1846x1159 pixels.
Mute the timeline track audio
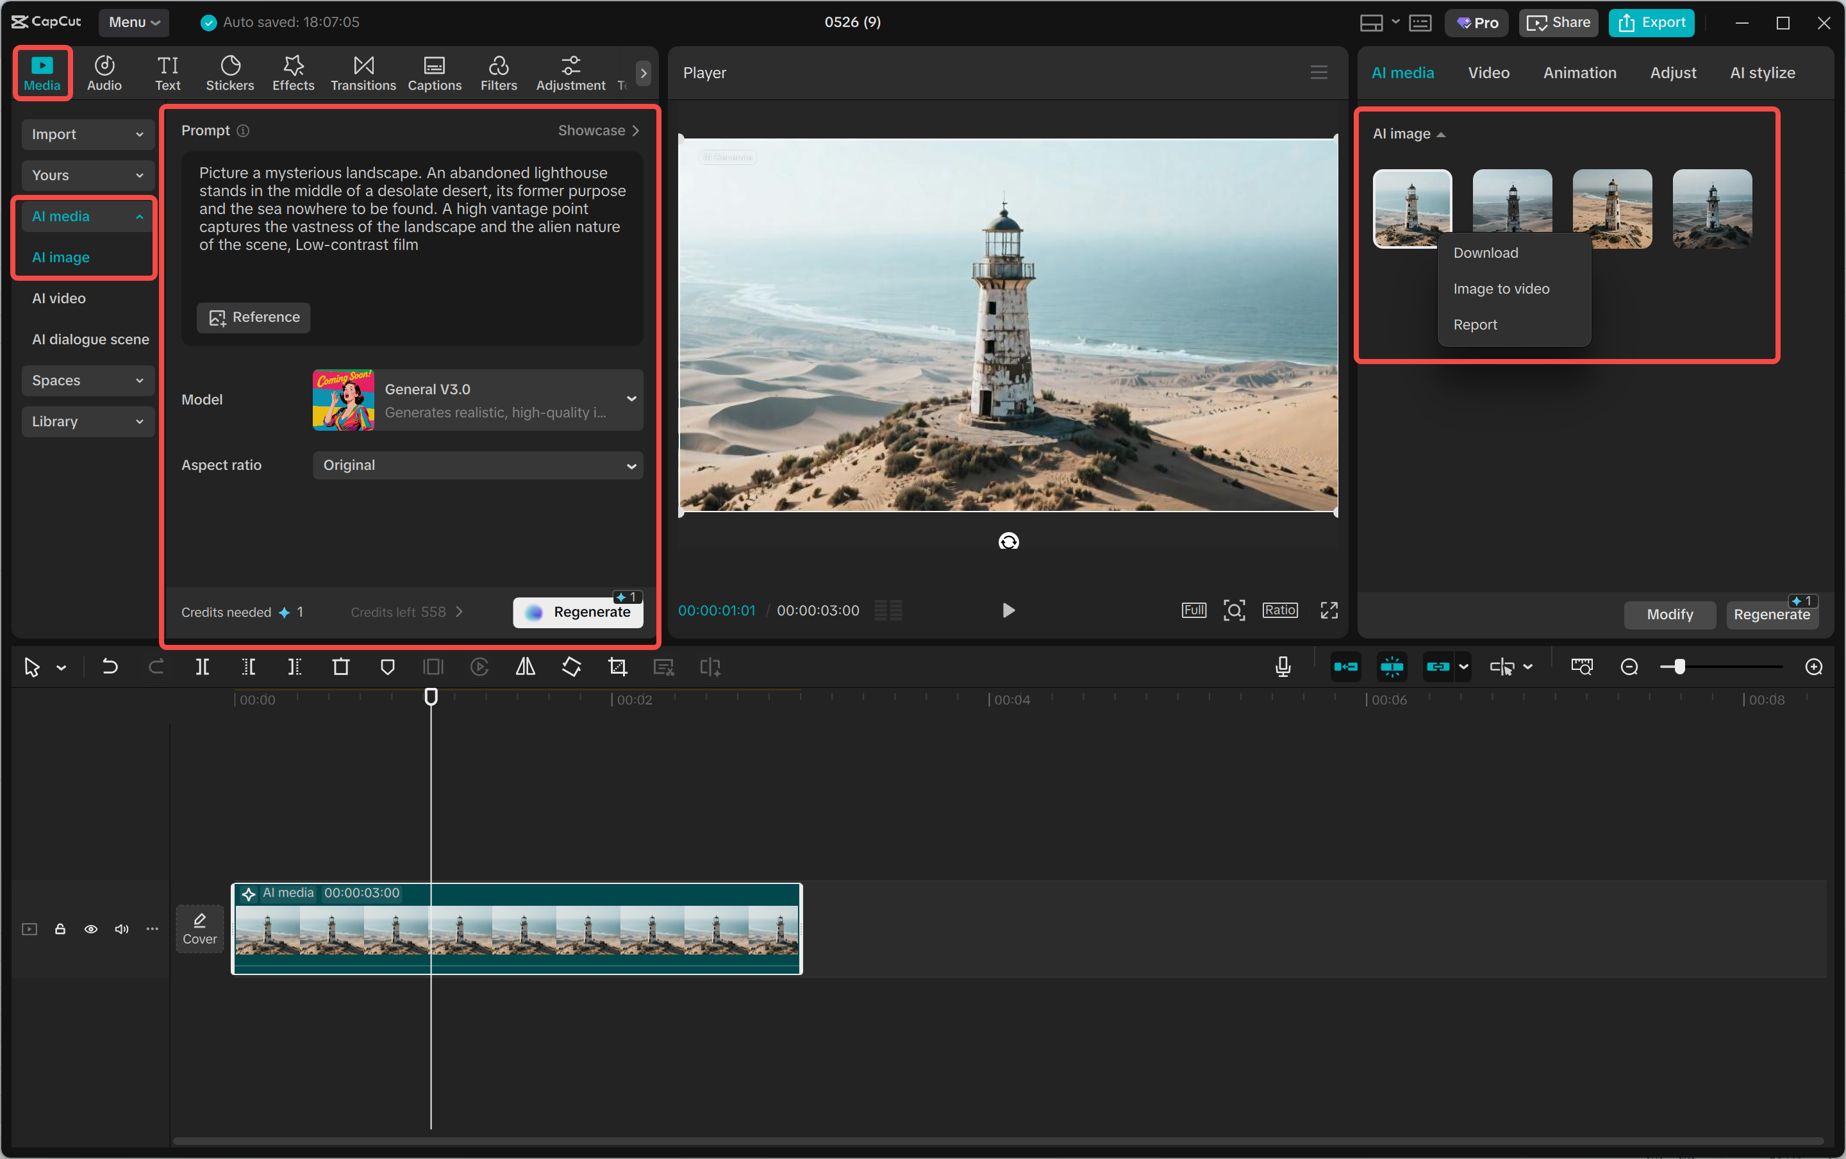point(121,928)
